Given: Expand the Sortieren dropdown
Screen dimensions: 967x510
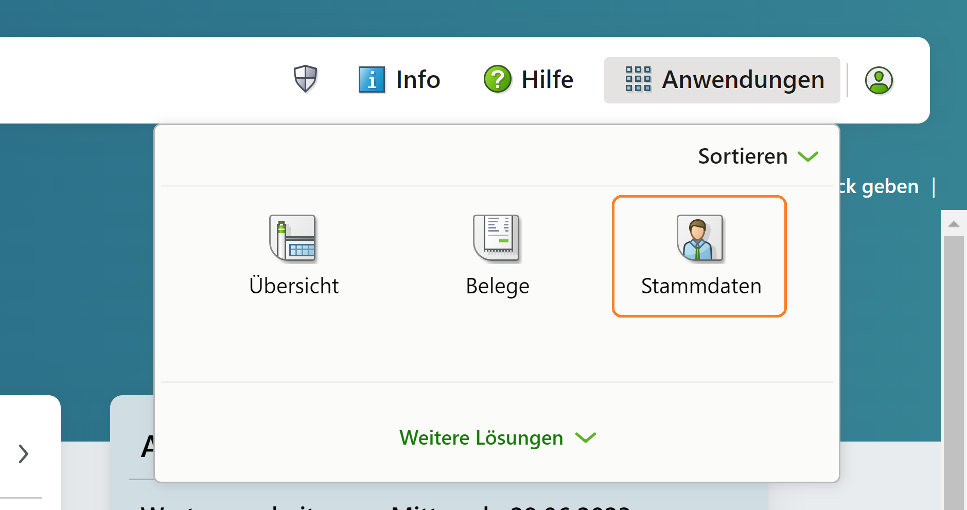Looking at the screenshot, I should (x=758, y=156).
